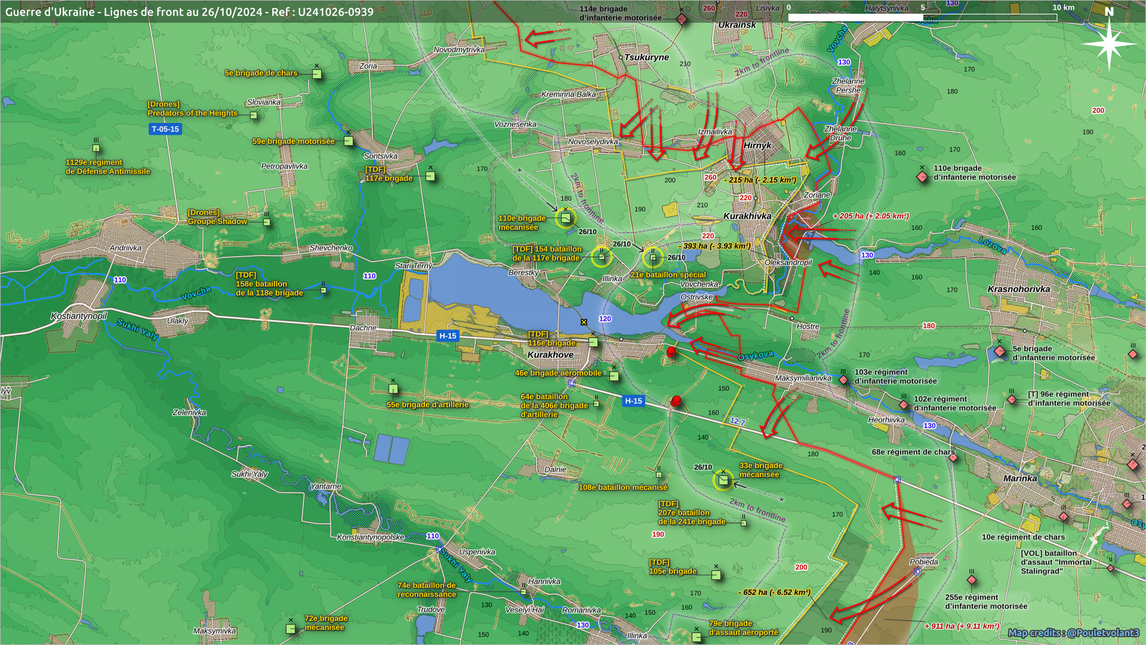Screen dimensions: 1146x645
Task: Click the T-05-15 road shield
Action: [165, 129]
